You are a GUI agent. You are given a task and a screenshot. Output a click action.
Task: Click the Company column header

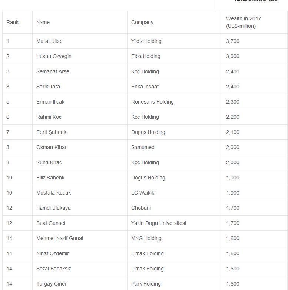pyautogui.click(x=142, y=22)
